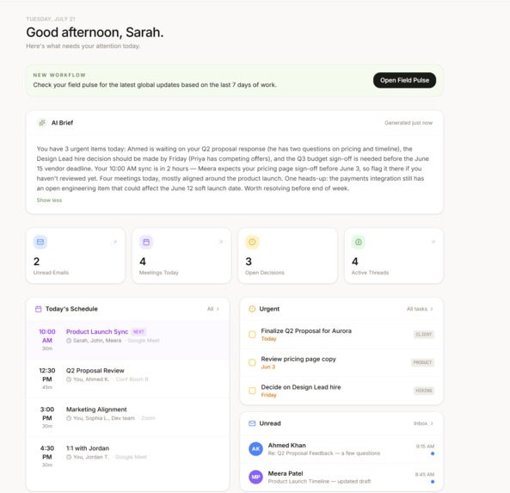Open the Meetings Today calendar icon
The width and height of the screenshot is (510, 493).
[x=146, y=242]
